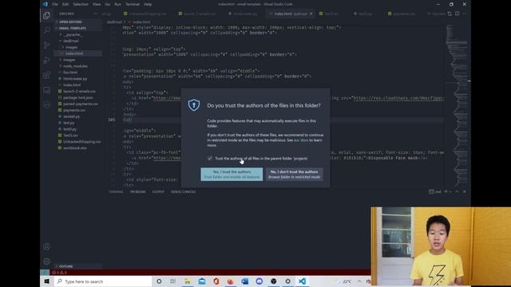Switch to the Problems panel tab

(138, 191)
